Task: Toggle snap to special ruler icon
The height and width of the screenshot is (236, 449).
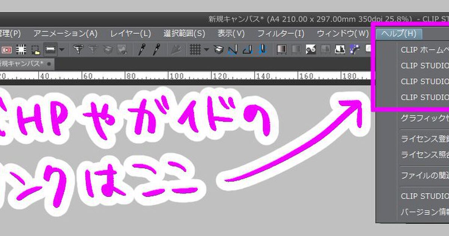Action: point(248,49)
